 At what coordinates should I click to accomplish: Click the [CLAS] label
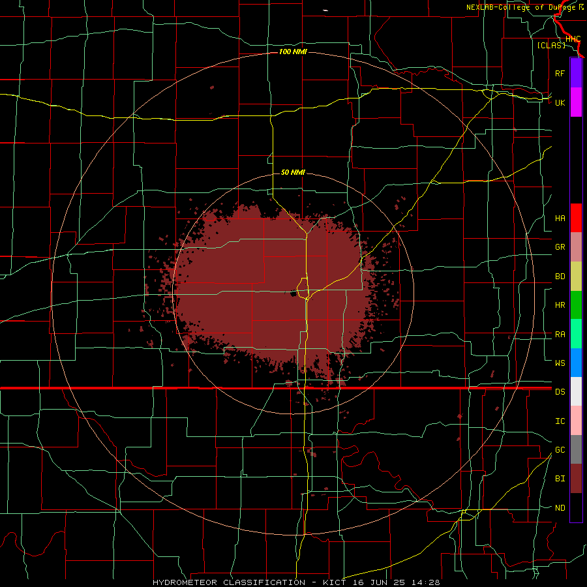(551, 45)
